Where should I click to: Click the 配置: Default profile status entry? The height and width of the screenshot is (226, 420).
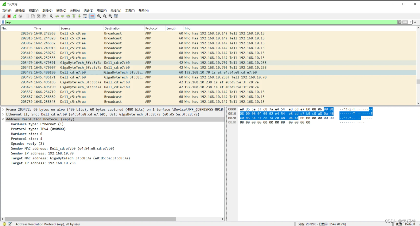pos(406,224)
